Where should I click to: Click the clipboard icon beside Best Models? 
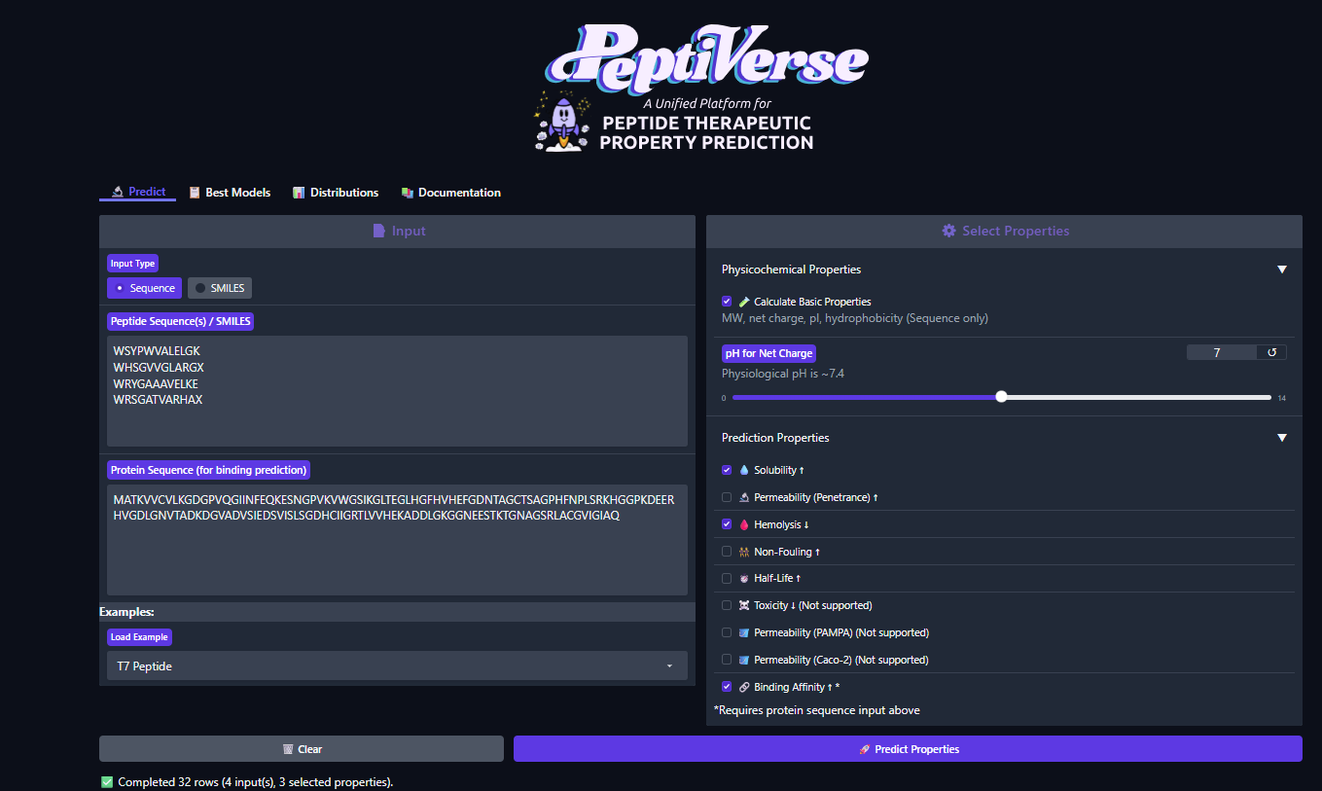click(x=195, y=193)
